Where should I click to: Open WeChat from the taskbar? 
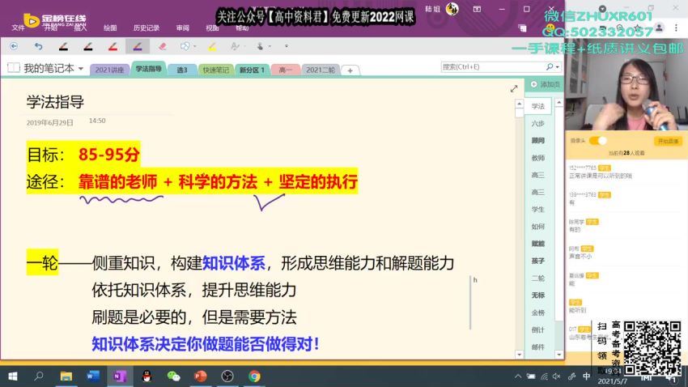[174, 376]
